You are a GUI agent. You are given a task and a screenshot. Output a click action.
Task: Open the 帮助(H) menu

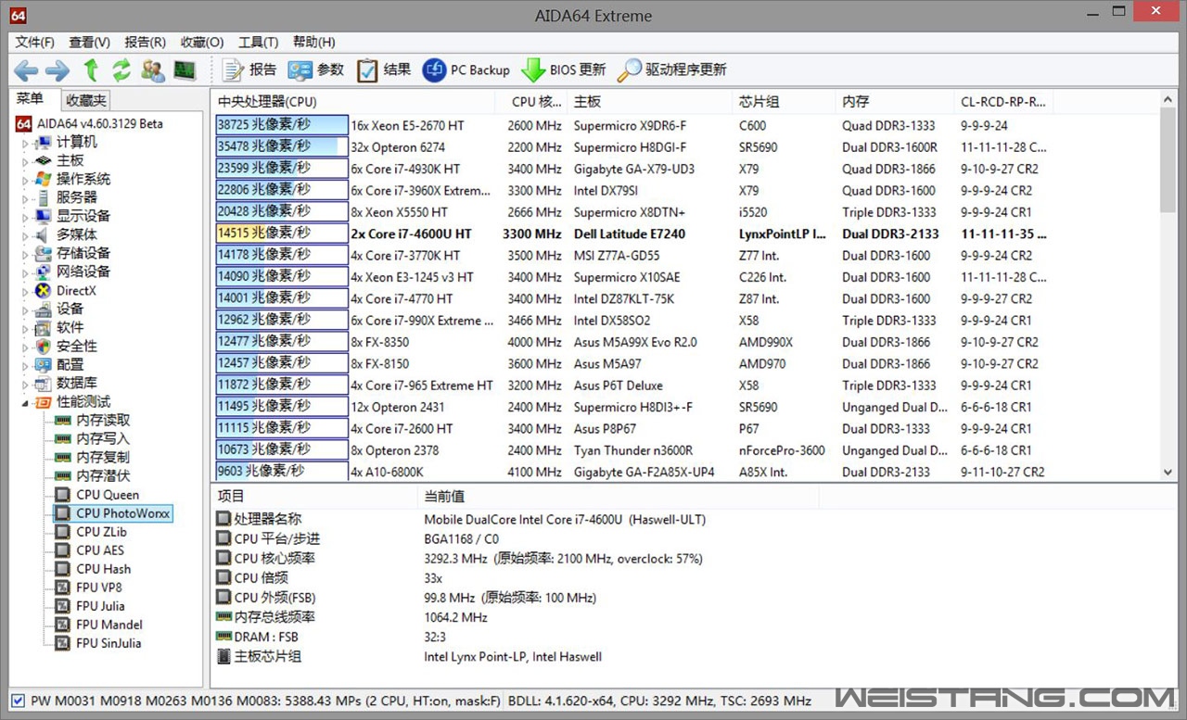pyautogui.click(x=313, y=42)
